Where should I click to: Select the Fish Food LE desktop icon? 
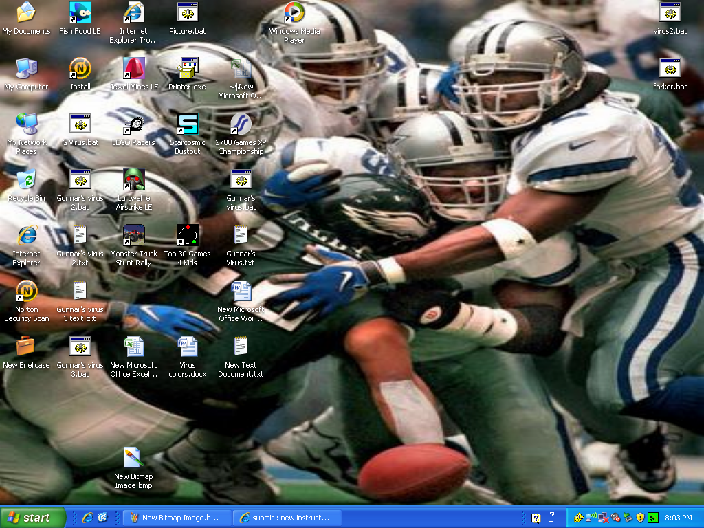pos(80,19)
